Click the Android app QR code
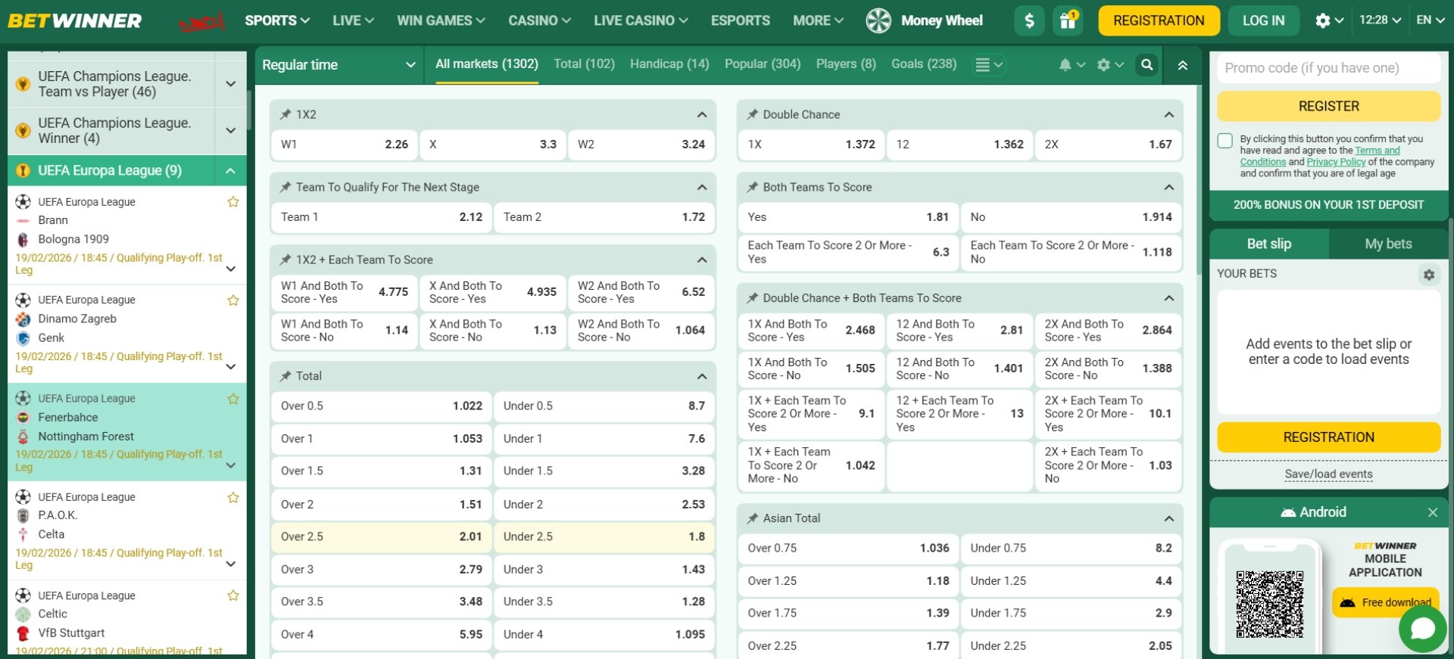 [1269, 604]
